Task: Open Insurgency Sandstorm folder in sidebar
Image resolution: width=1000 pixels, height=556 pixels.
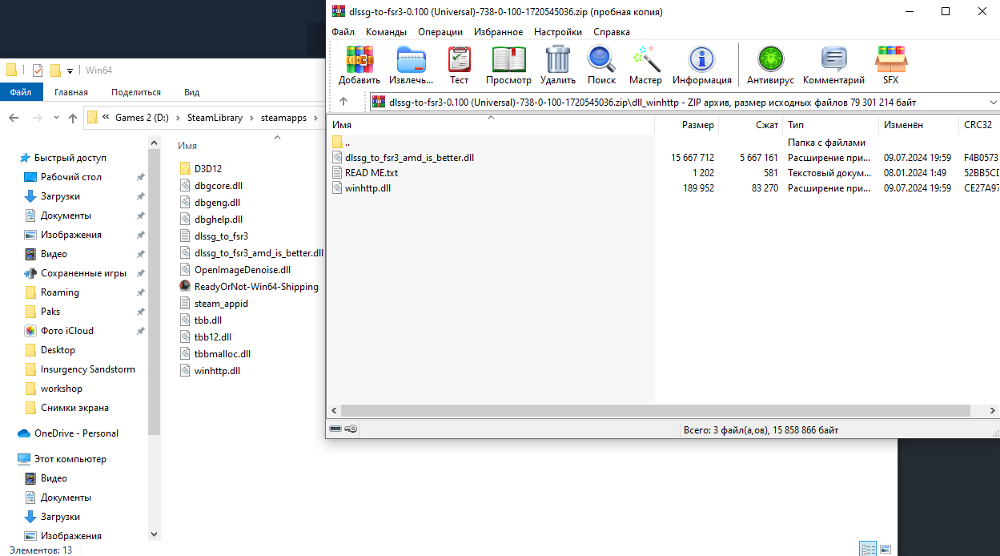Action: coord(87,369)
